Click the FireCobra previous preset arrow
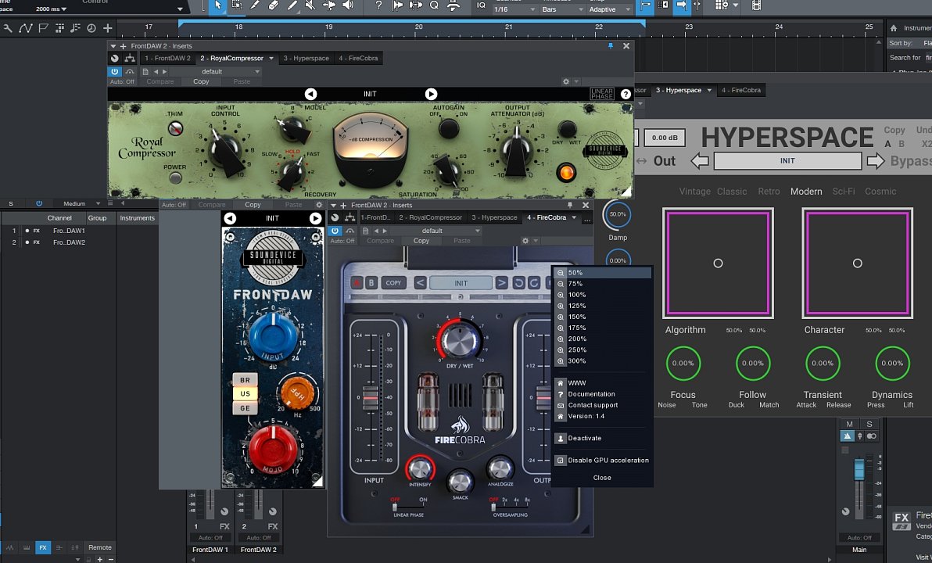This screenshot has width=932, height=563. pyautogui.click(x=420, y=283)
